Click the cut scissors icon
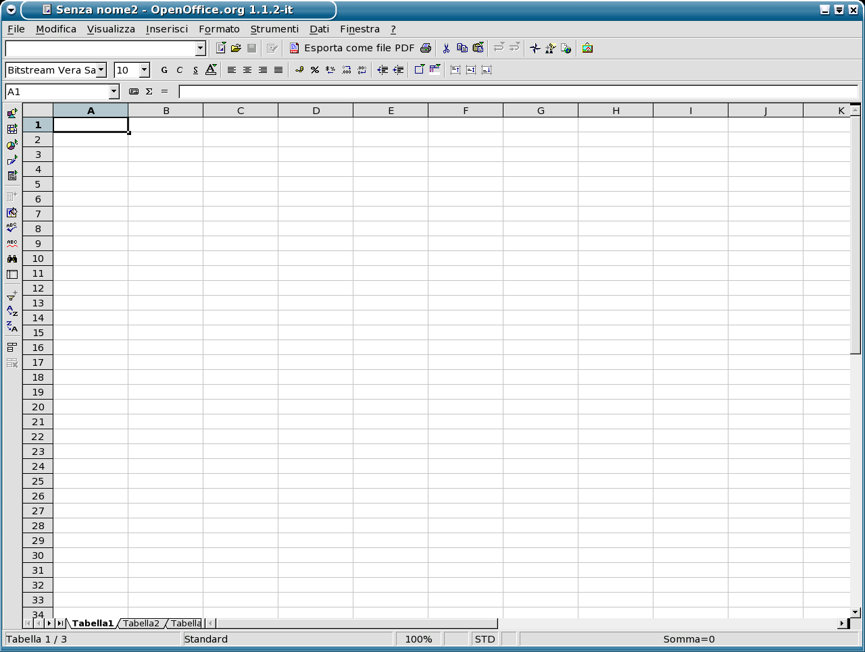 446,48
